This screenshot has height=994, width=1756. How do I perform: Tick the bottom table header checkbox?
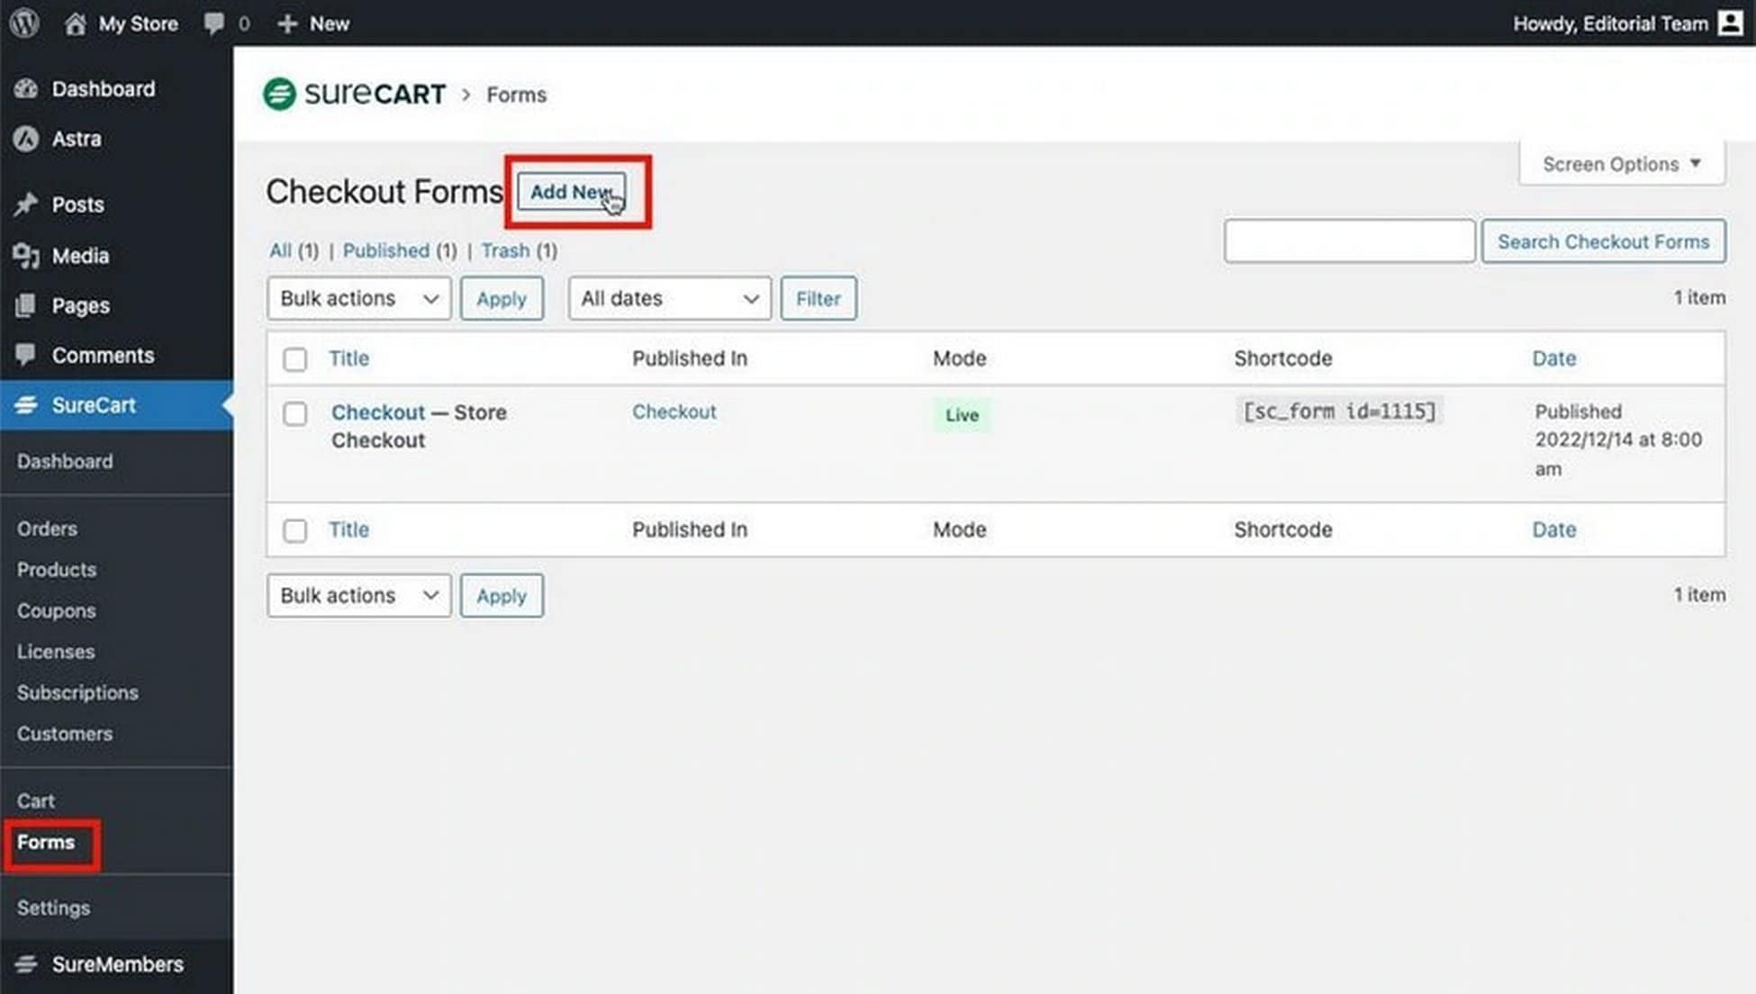click(x=294, y=530)
